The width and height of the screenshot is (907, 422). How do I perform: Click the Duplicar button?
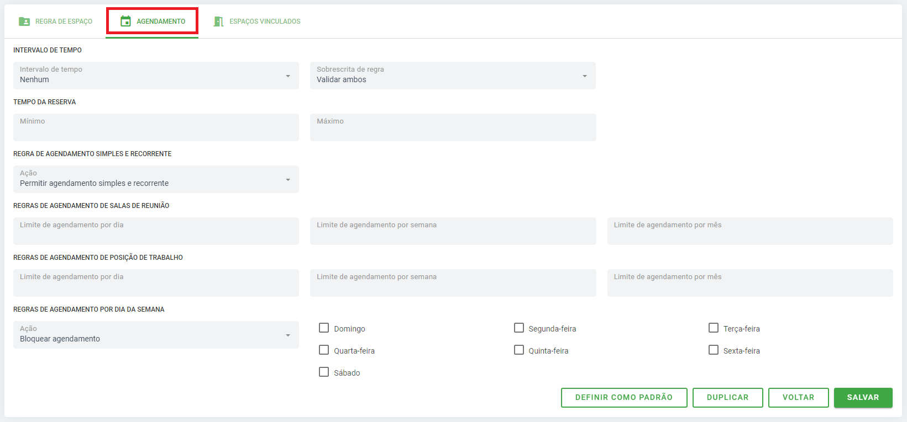(727, 397)
